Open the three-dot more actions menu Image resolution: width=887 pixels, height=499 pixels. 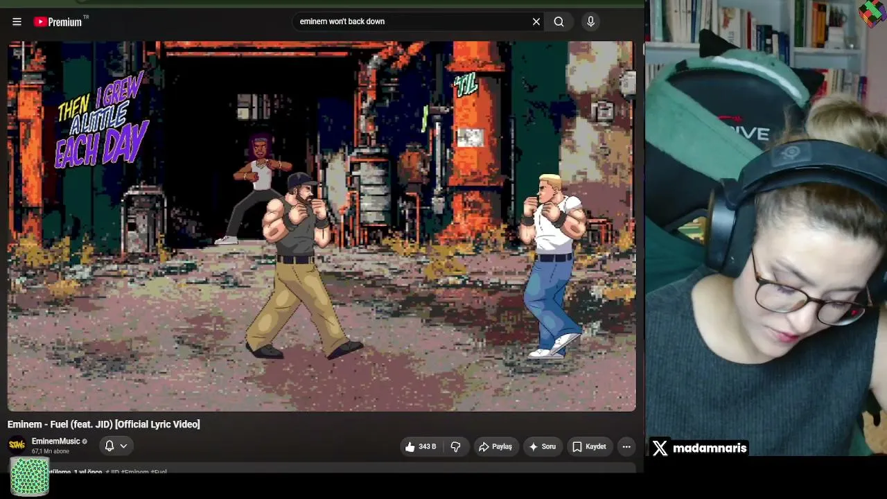pos(626,447)
